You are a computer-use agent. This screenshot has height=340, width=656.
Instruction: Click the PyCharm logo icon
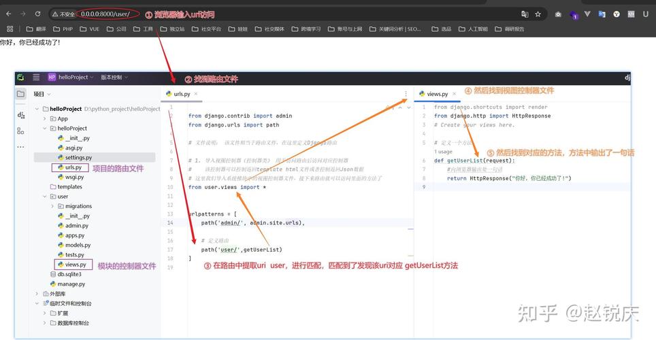20,78
